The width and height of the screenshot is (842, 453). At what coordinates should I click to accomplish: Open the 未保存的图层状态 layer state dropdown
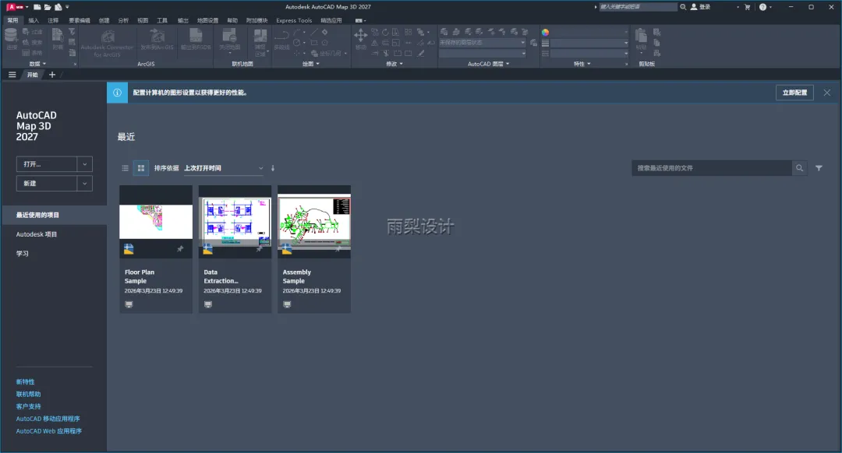point(483,42)
